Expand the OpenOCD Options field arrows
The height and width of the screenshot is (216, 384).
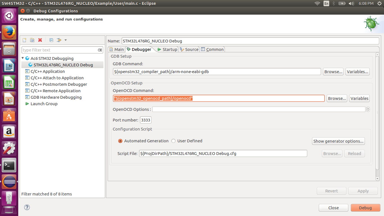pos(368,109)
